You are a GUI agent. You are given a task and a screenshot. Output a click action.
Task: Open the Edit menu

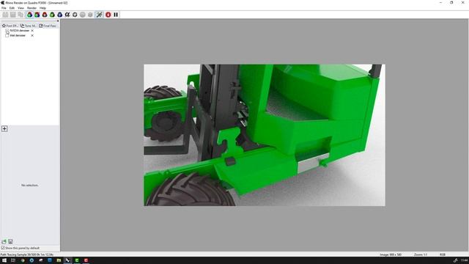click(x=12, y=8)
